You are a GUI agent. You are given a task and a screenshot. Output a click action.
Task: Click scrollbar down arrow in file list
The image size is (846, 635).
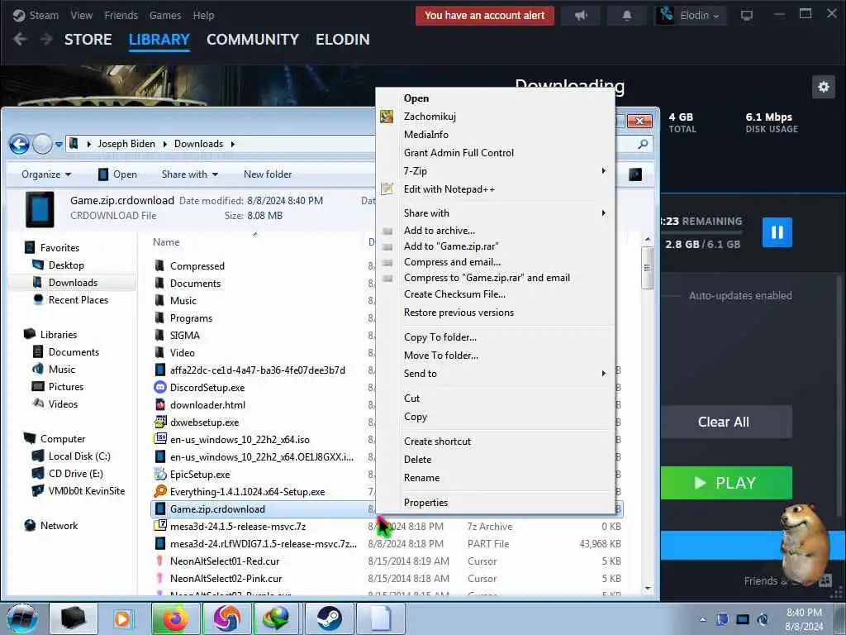coord(648,589)
